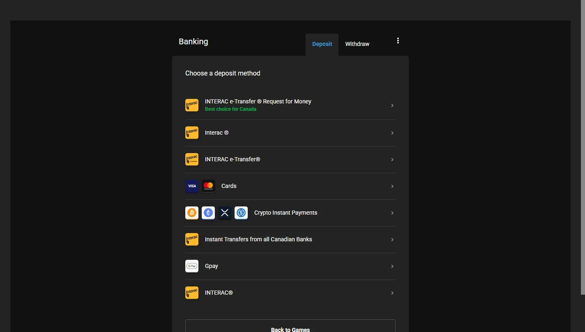Open the three-dot banking options menu
Viewport: 585px width, 332px height.
pos(398,41)
